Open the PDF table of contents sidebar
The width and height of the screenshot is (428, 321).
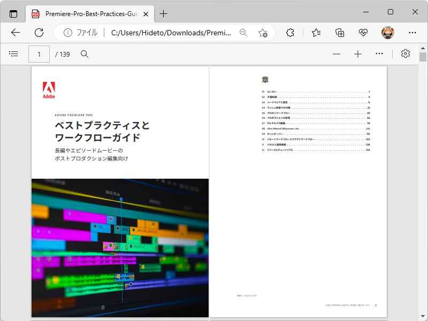coord(14,53)
